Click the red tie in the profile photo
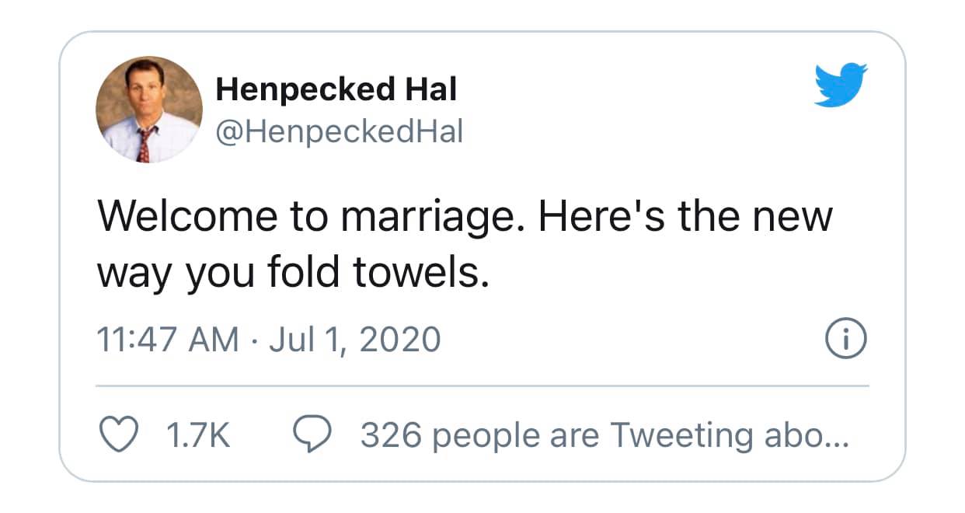Image resolution: width=965 pixels, height=513 pixels. pyautogui.click(x=144, y=145)
